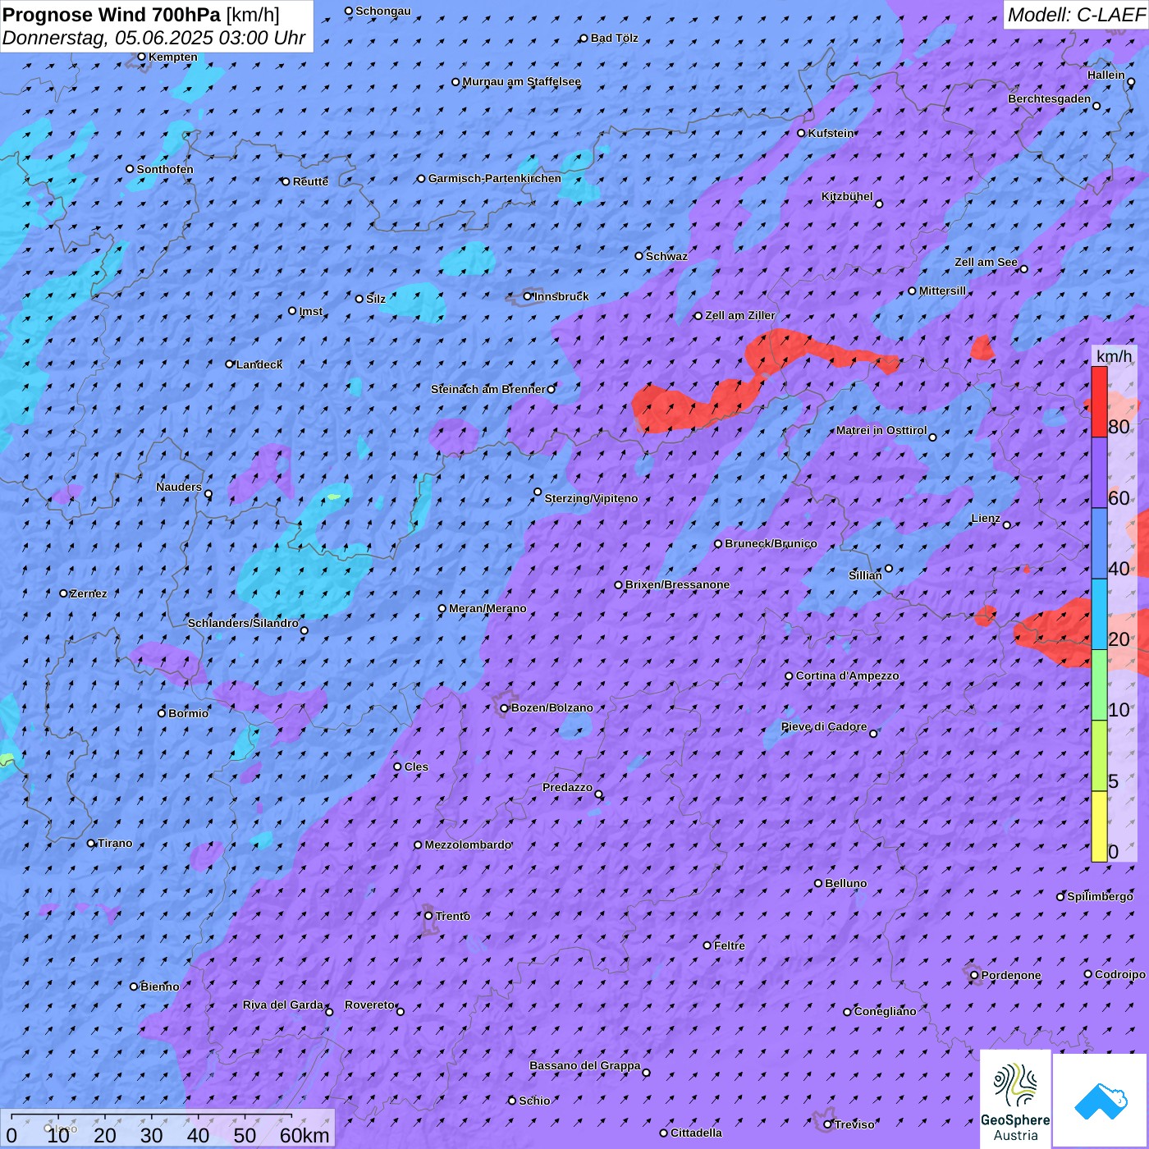
Task: Click the 'Zell am See' label
Action: click(986, 262)
